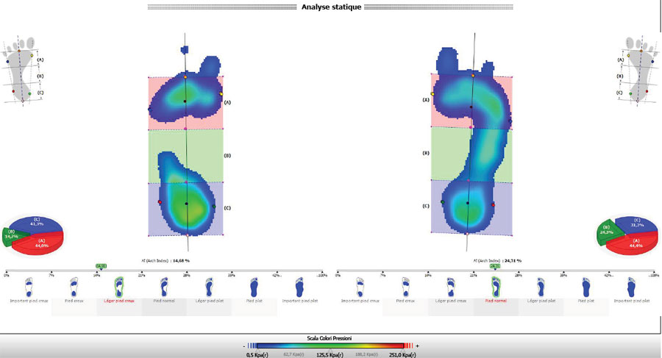
Task: Click the right foot 'Important pied plat' icon
Action: tap(630, 286)
